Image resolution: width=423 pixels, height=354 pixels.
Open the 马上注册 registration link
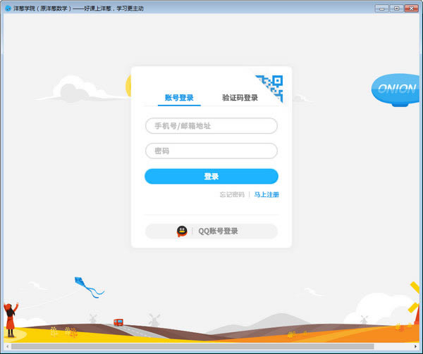tap(266, 194)
